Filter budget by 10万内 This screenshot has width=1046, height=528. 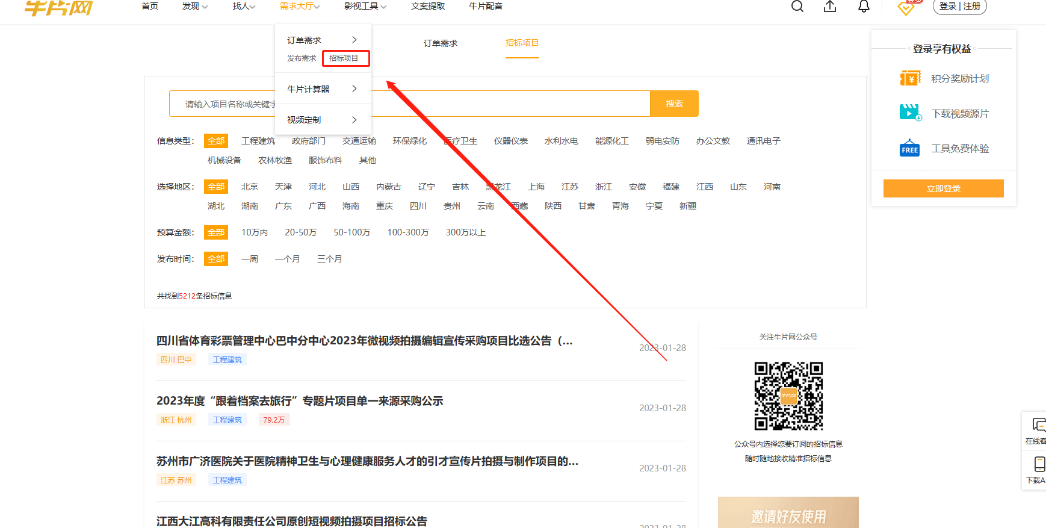pos(255,232)
